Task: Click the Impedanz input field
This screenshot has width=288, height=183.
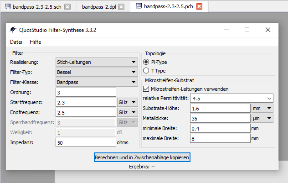Action: click(86, 142)
